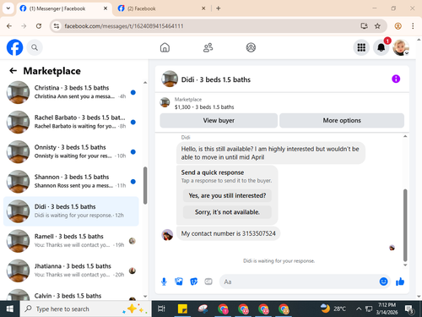Screen dimensions: 422x317
Task: Open Shannon conversation
Action: coord(71,182)
